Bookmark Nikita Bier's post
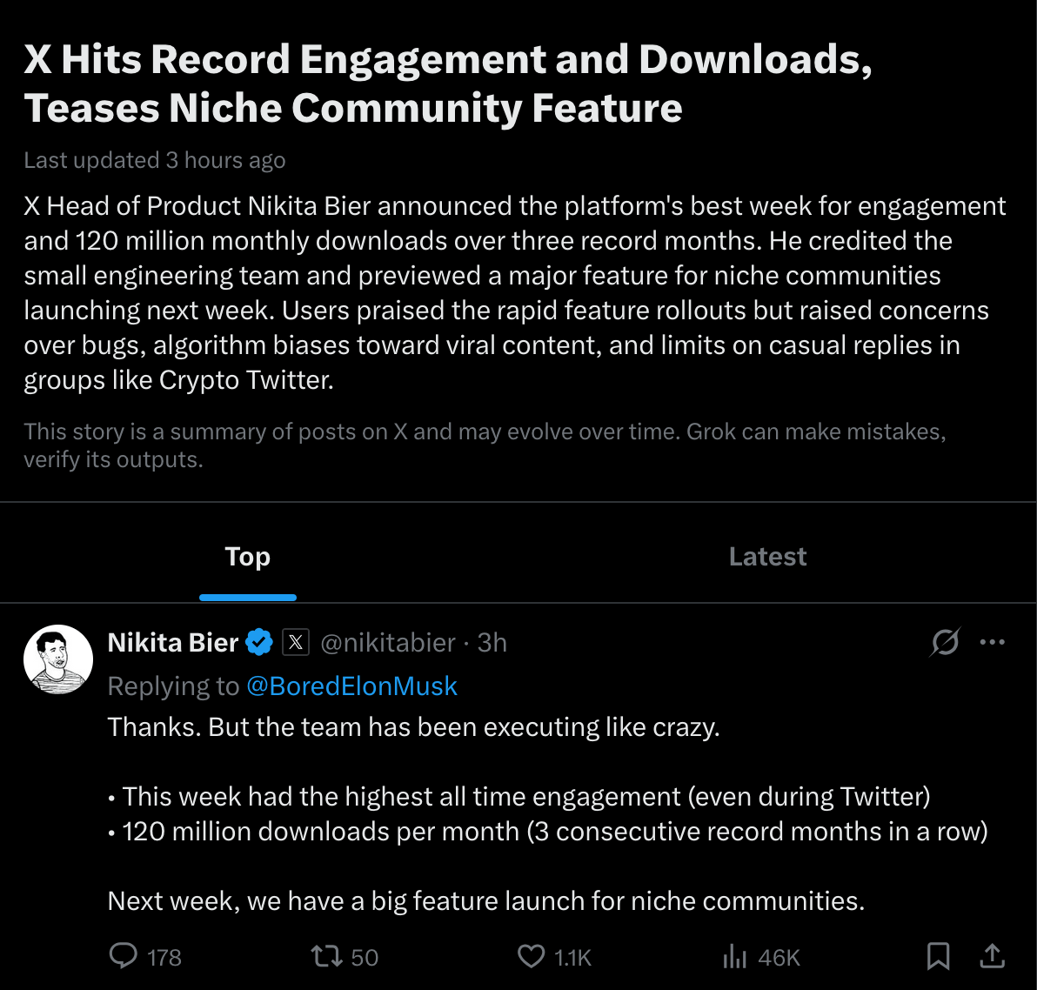 pyautogui.click(x=937, y=956)
